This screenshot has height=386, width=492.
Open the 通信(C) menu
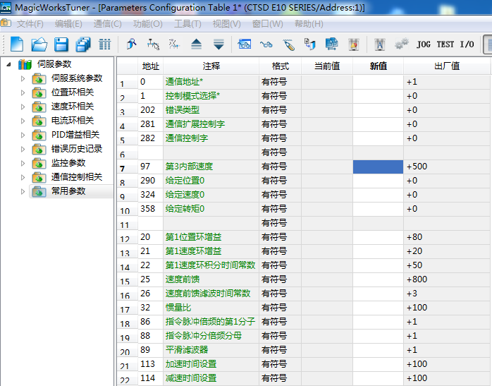tap(107, 24)
